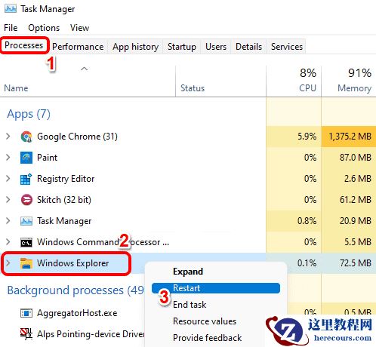376x347 pixels.
Task: Open the File menu
Action: tap(11, 28)
